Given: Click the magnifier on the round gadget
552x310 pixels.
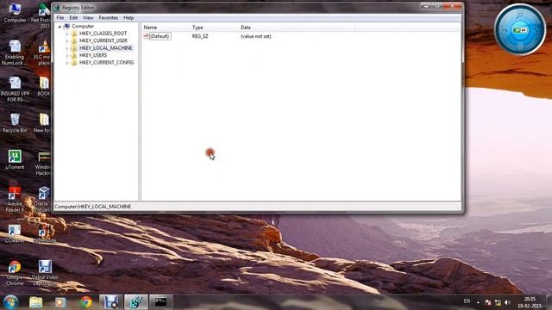Looking at the screenshot, I should point(519,15).
